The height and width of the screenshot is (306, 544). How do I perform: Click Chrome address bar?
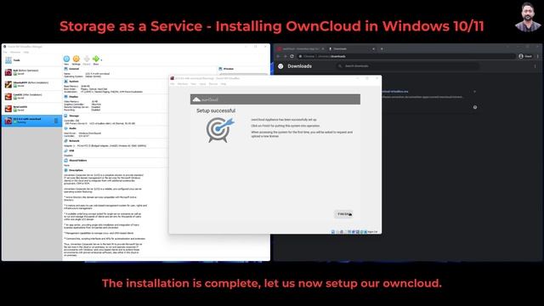point(406,56)
